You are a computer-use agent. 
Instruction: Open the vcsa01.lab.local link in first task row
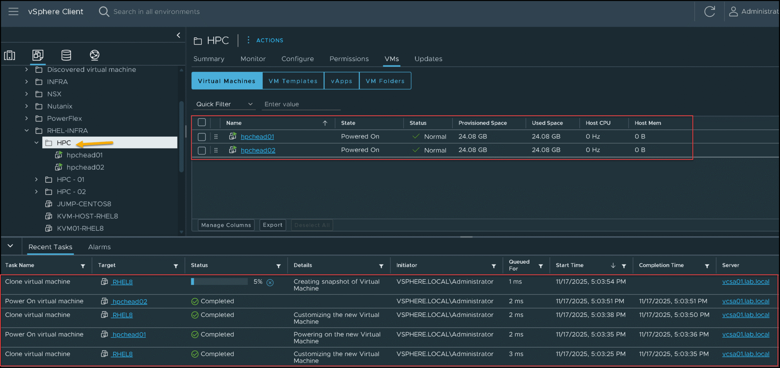tap(745, 282)
